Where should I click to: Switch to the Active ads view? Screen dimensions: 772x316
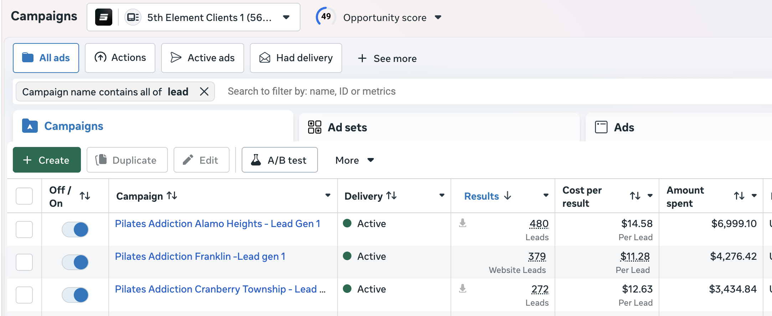pyautogui.click(x=202, y=58)
